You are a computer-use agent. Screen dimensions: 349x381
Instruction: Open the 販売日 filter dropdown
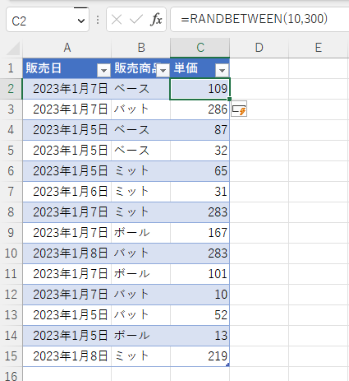(103, 71)
